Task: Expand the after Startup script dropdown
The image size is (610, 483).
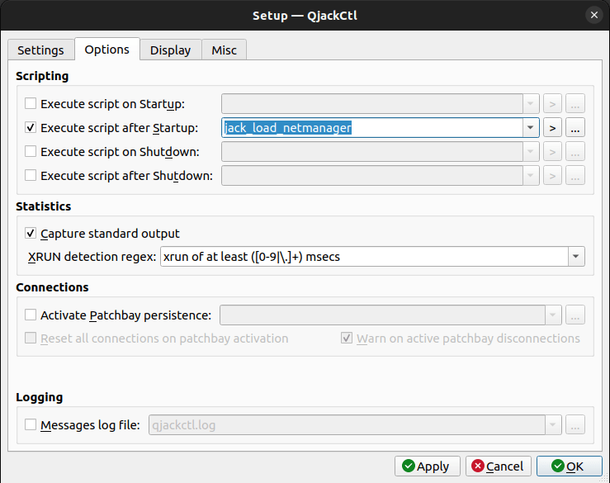Action: pyautogui.click(x=531, y=128)
